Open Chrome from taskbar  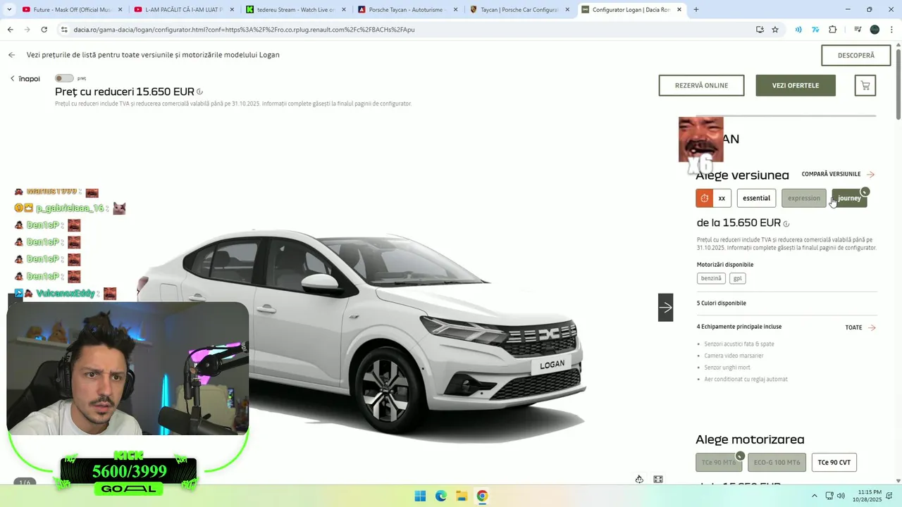482,496
